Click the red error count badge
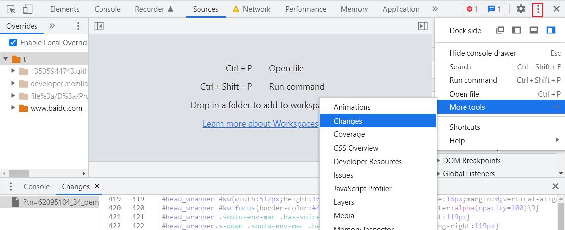The image size is (565, 230). (x=472, y=9)
